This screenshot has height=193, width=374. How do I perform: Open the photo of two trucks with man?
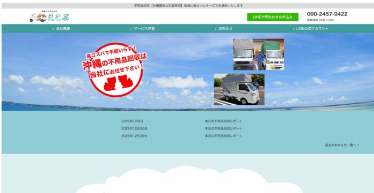259,55
